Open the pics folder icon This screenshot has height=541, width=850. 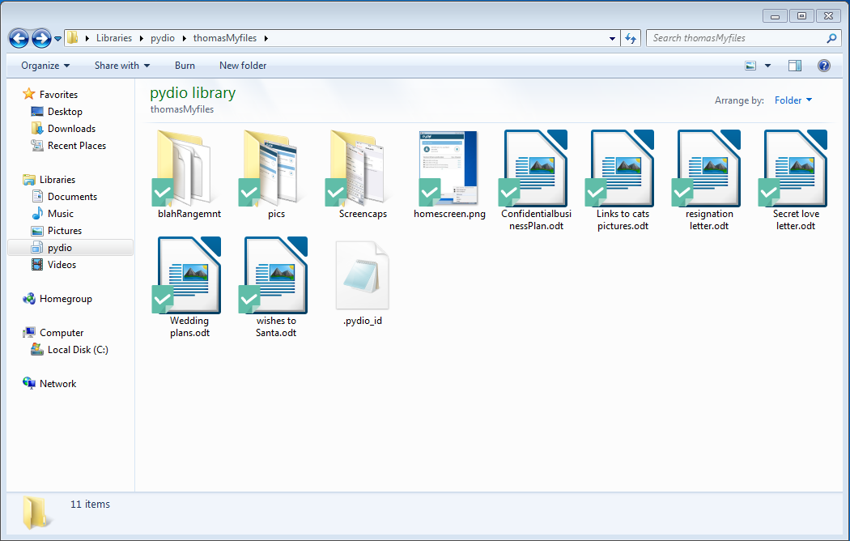[x=270, y=168]
